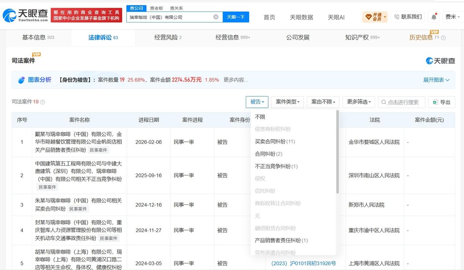Viewport: 464px width, 270px height.
Task: Click the VIP badge above 司法案件 heading
Action: pyautogui.click(x=36, y=54)
